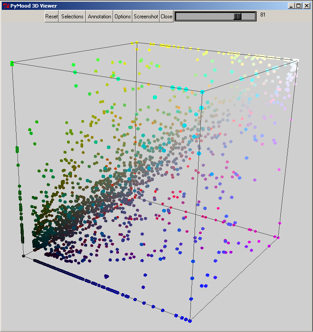The height and width of the screenshot is (332, 313).
Task: Click the slider handle in the toolbar
Action: pyautogui.click(x=237, y=16)
